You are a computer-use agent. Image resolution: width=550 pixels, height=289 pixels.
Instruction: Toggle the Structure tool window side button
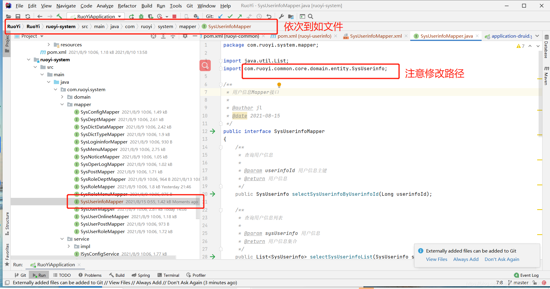click(7, 224)
